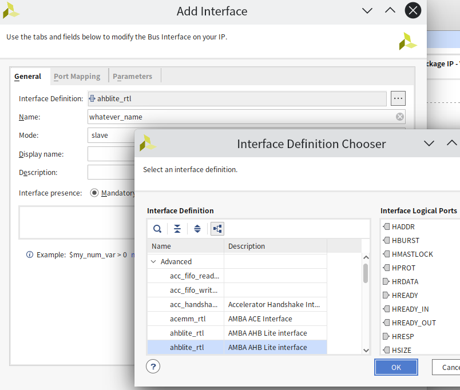Choose the acc_handshake interface entry
460x390 pixels.
click(x=194, y=305)
